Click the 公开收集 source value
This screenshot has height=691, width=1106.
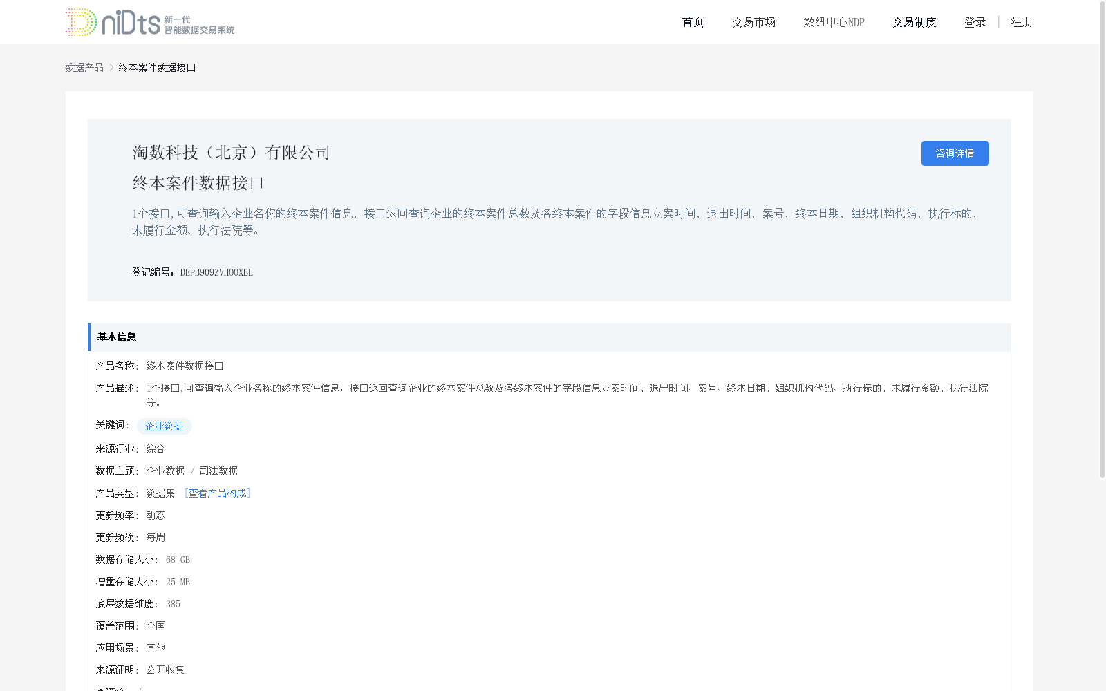(165, 670)
